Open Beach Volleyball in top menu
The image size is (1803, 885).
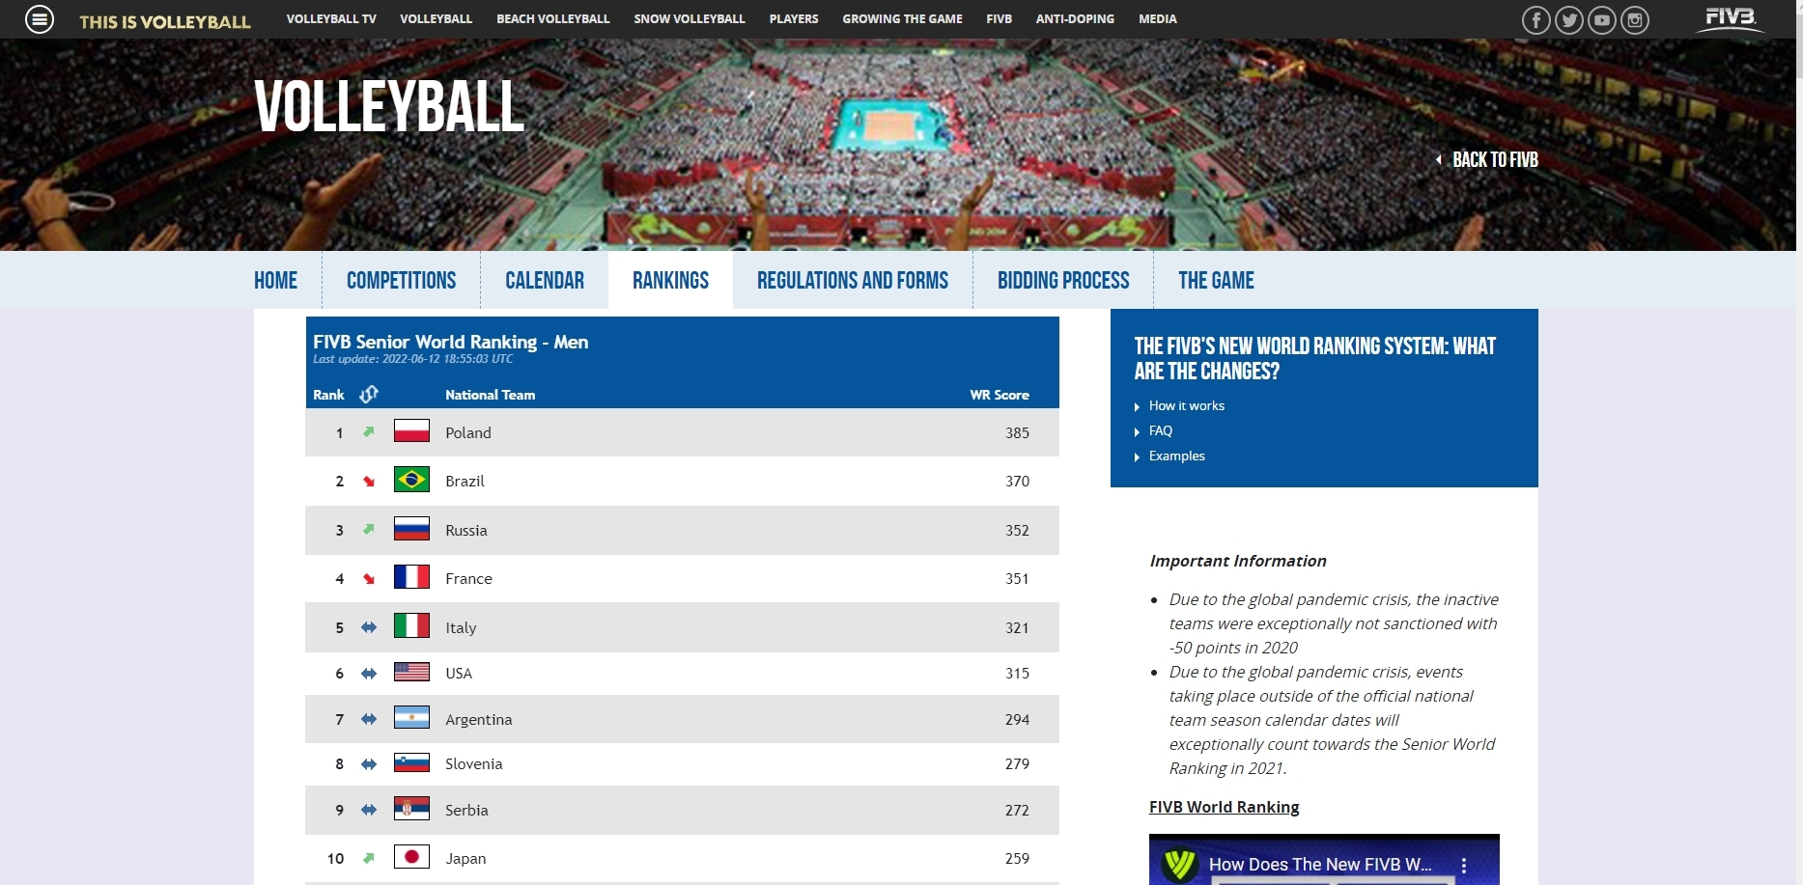coord(552,19)
